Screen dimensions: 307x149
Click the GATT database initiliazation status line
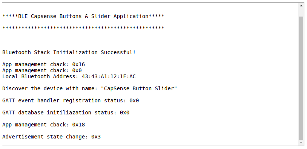pos(66,113)
